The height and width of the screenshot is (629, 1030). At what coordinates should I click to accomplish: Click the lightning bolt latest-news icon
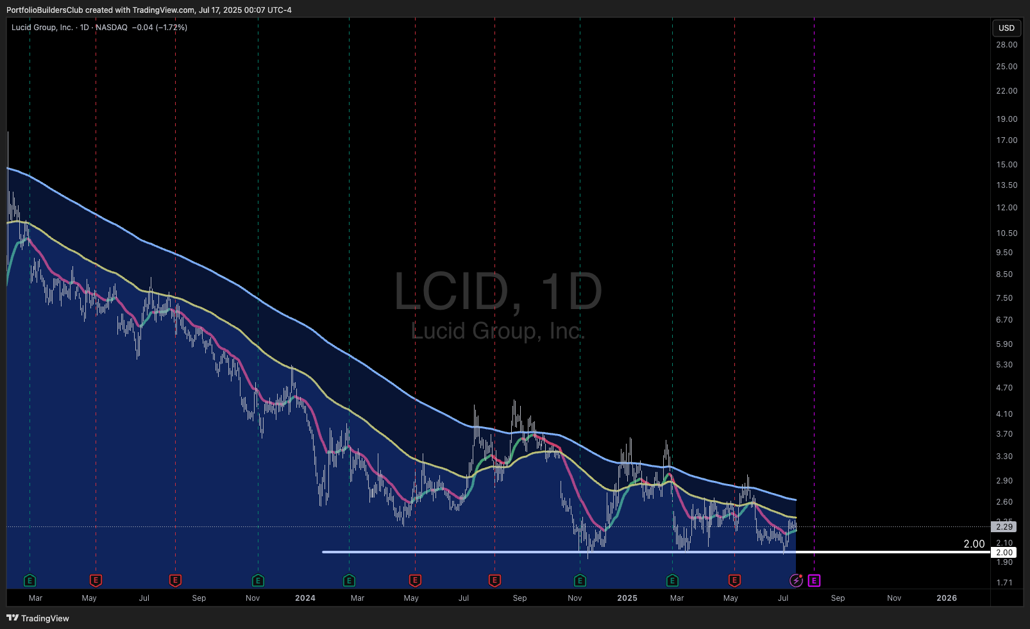(x=796, y=581)
